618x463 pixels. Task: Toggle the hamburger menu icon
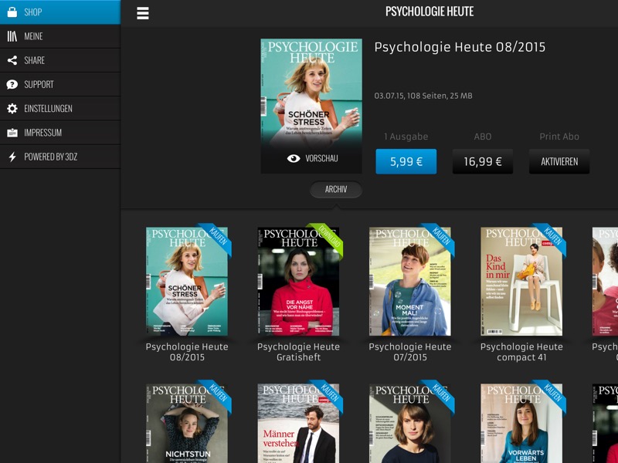(x=143, y=13)
